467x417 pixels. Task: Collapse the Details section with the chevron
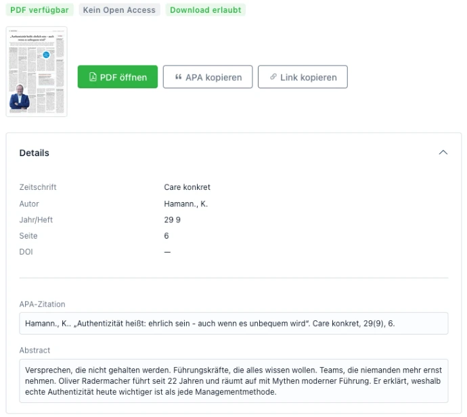(443, 153)
